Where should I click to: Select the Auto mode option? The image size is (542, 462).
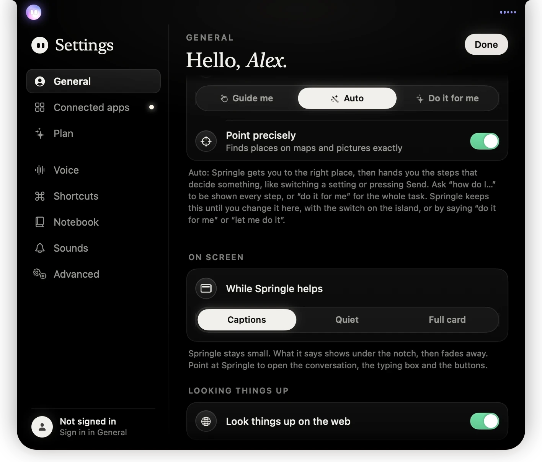[347, 98]
